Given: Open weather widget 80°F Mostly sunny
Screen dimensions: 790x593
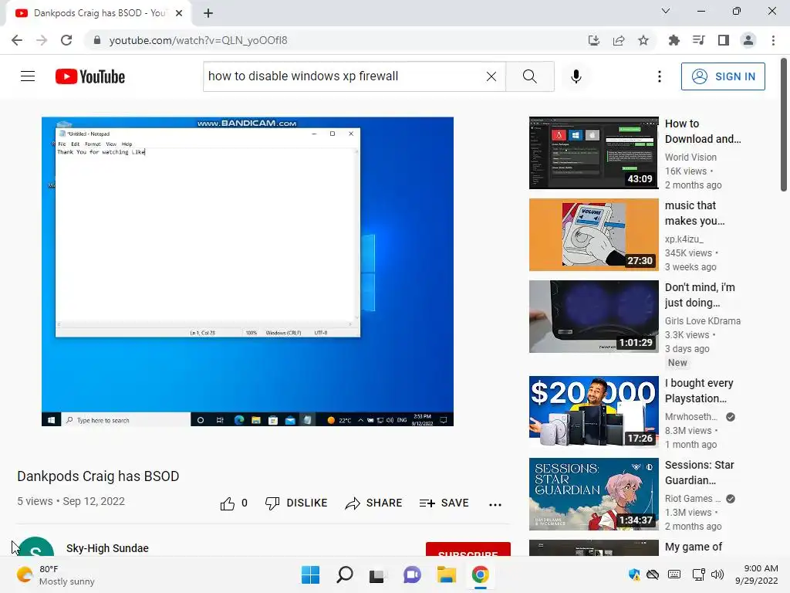Looking at the screenshot, I should pos(56,574).
